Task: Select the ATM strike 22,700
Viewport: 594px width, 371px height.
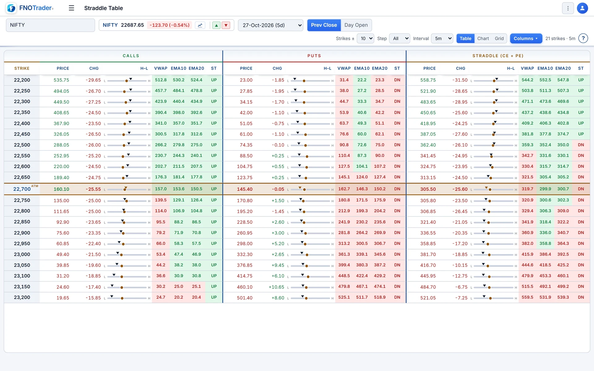Action: coord(22,189)
